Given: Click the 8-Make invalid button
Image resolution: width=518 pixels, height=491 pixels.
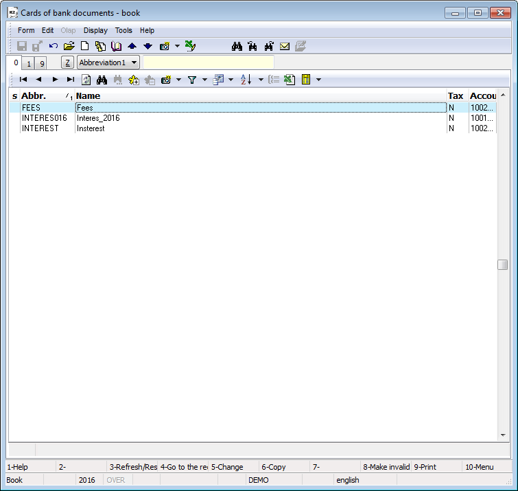Looking at the screenshot, I should pos(386,467).
